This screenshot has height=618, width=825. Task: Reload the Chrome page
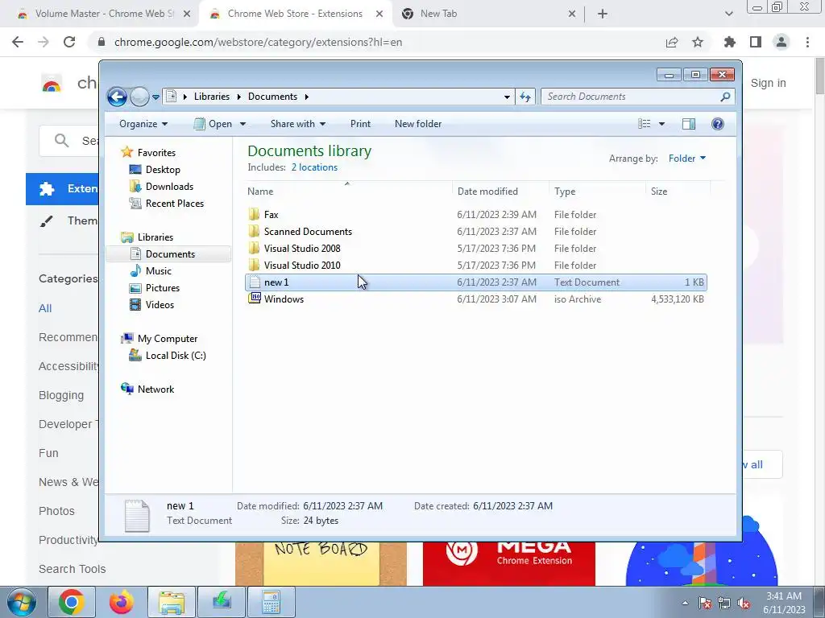tap(69, 42)
